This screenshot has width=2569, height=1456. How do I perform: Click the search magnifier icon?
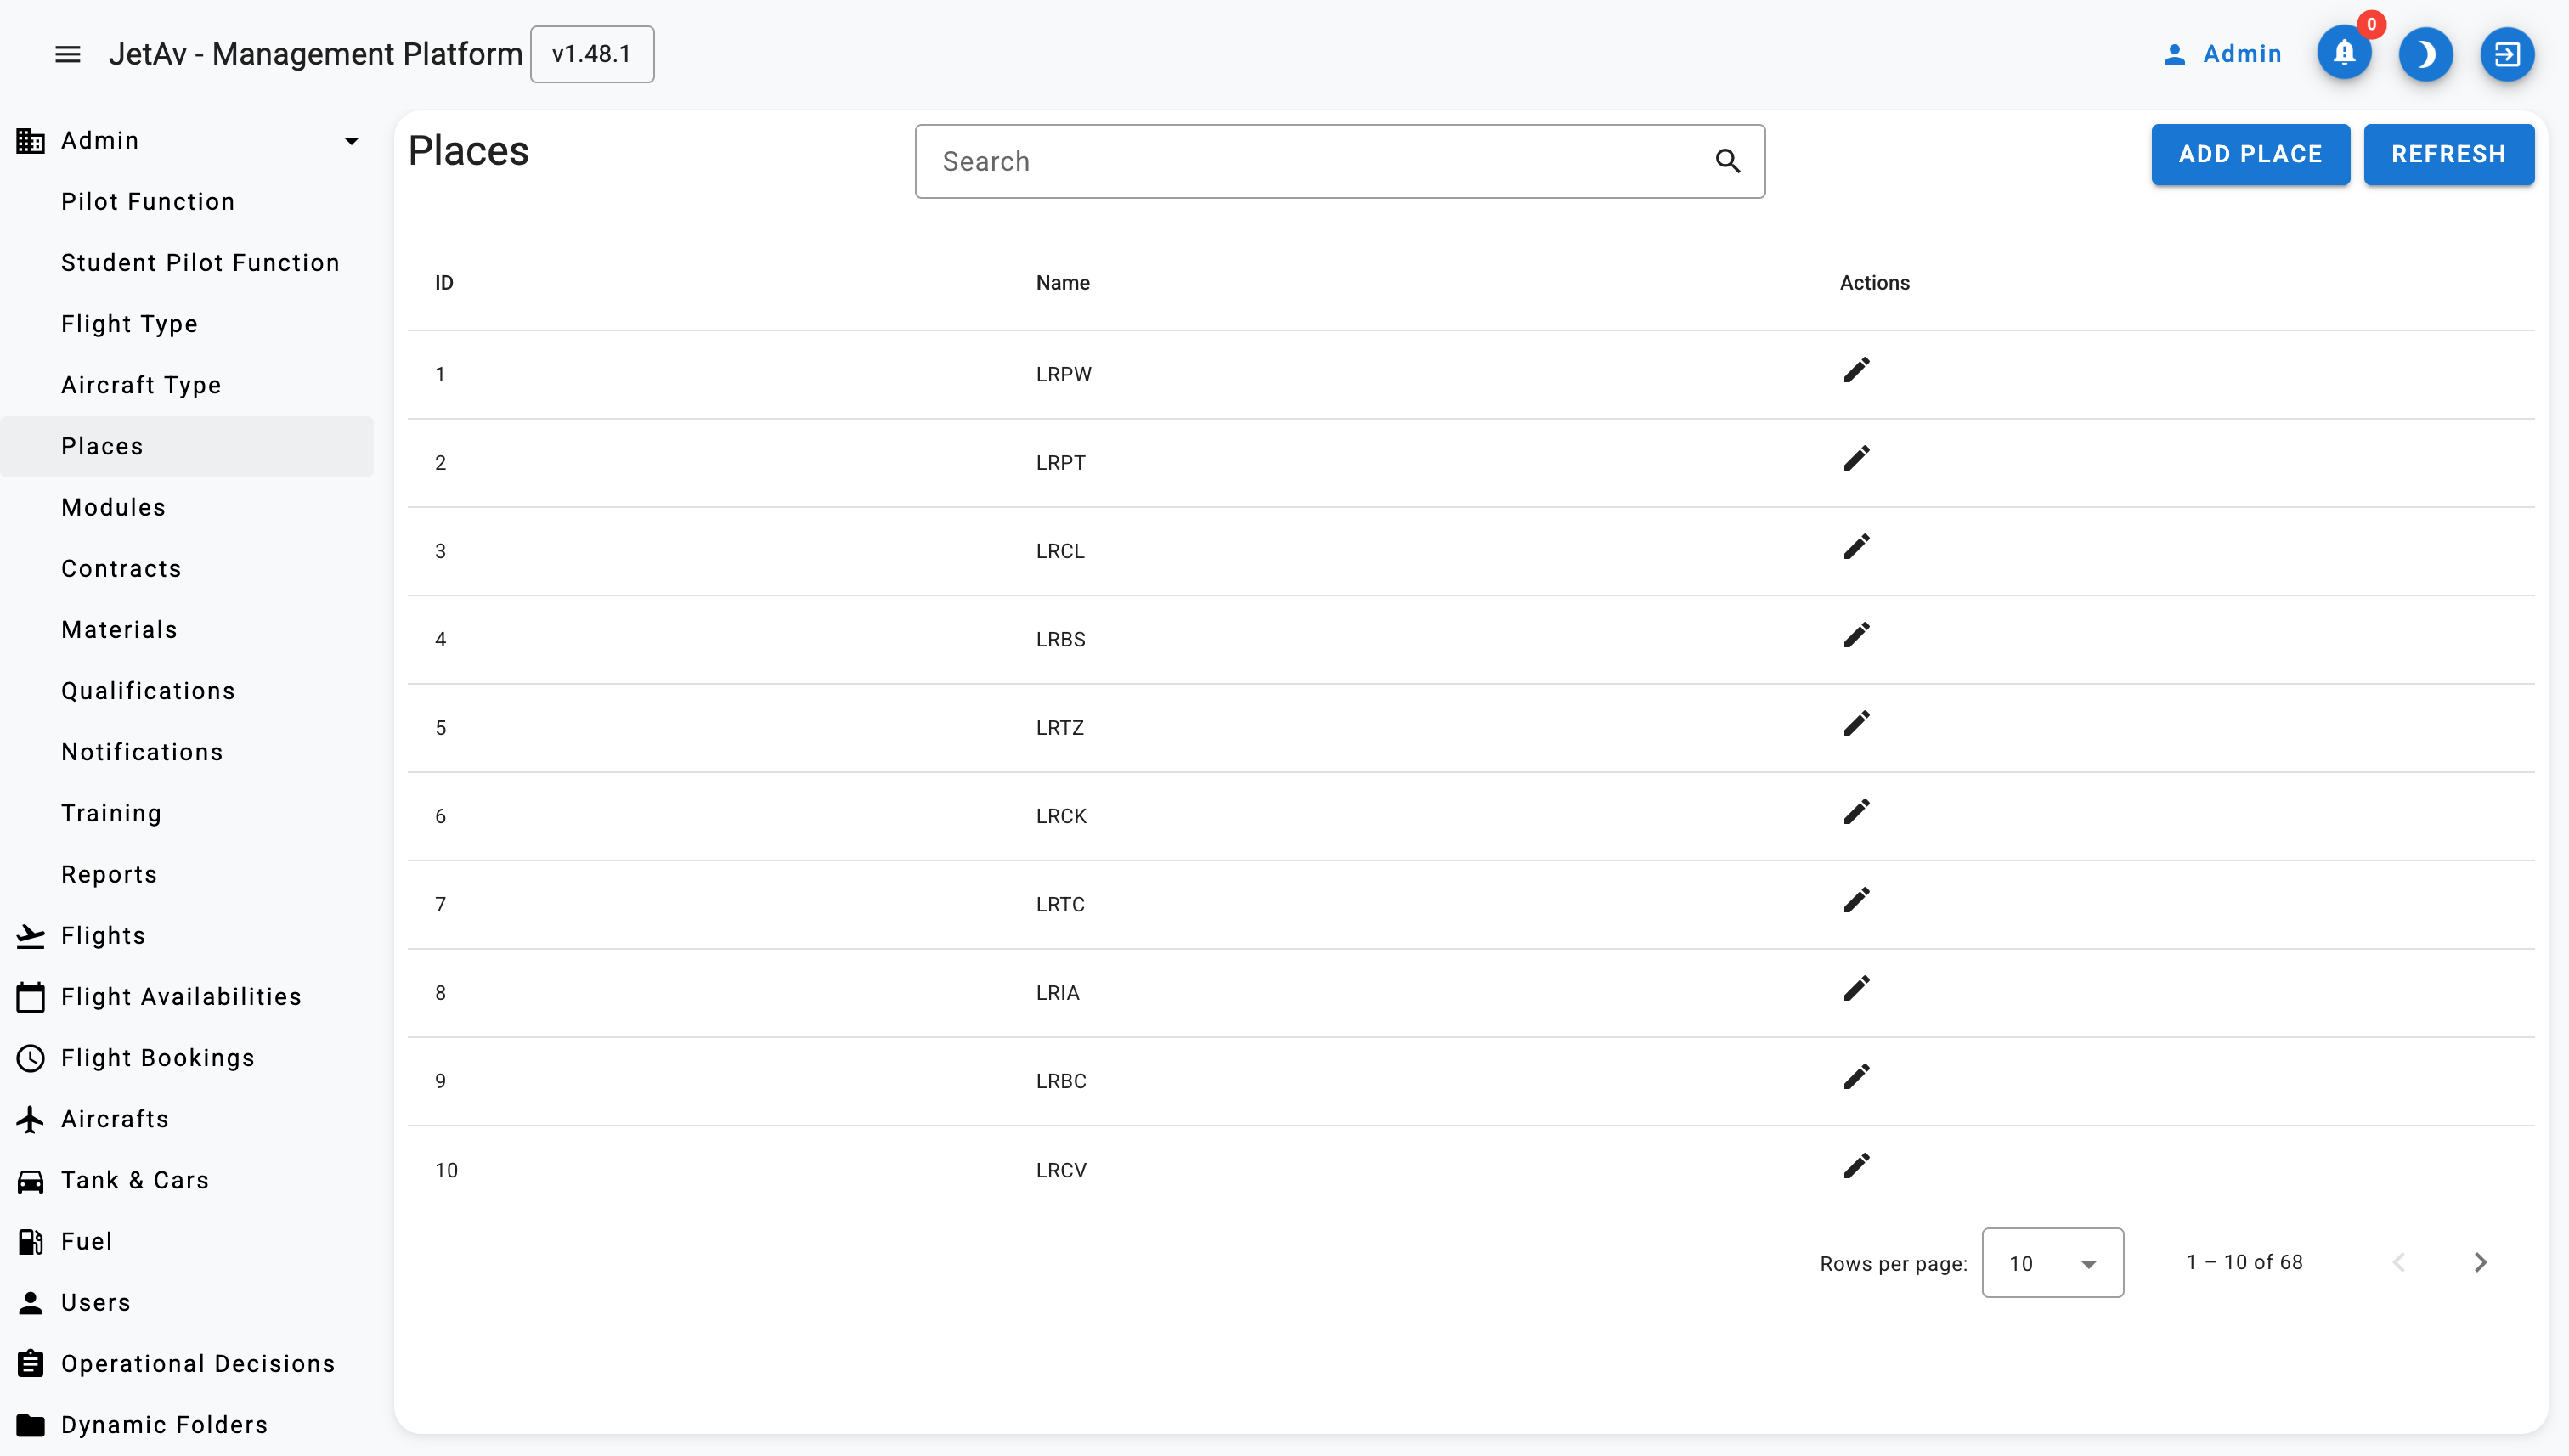[x=1727, y=161]
